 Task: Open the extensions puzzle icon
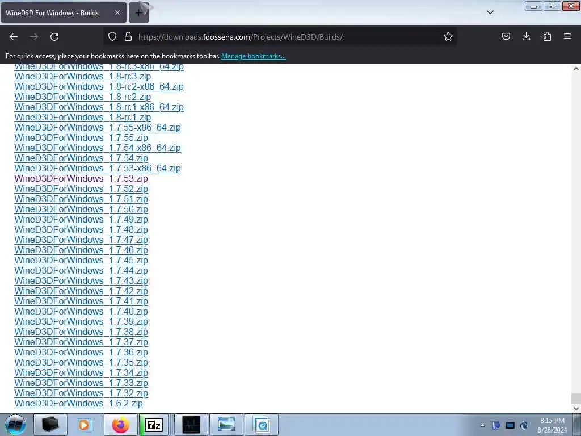(547, 37)
